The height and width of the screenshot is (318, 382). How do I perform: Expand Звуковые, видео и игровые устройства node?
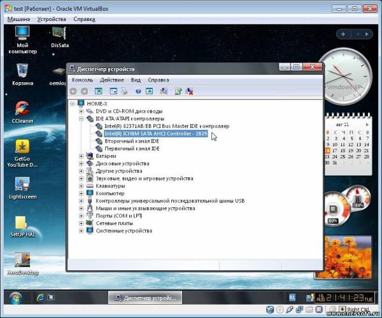pos(81,179)
